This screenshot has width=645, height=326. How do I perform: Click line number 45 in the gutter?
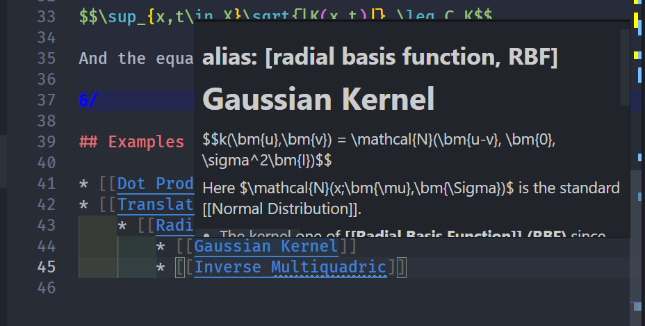[x=47, y=267]
